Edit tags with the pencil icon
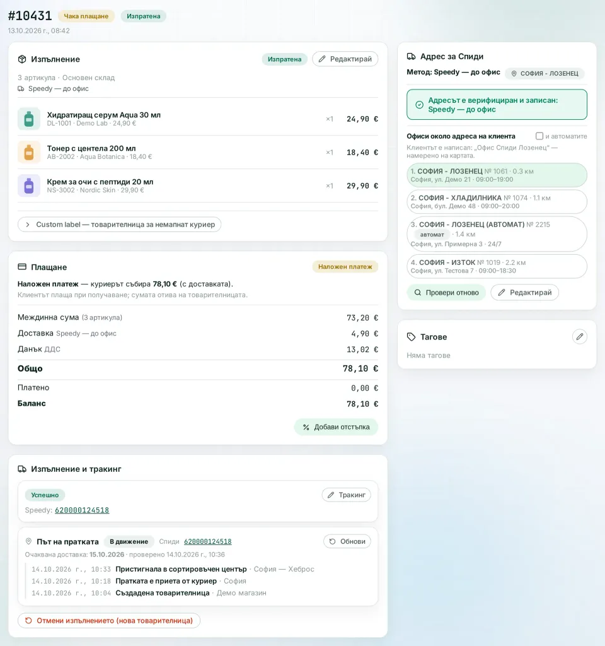605x646 pixels. coord(580,337)
